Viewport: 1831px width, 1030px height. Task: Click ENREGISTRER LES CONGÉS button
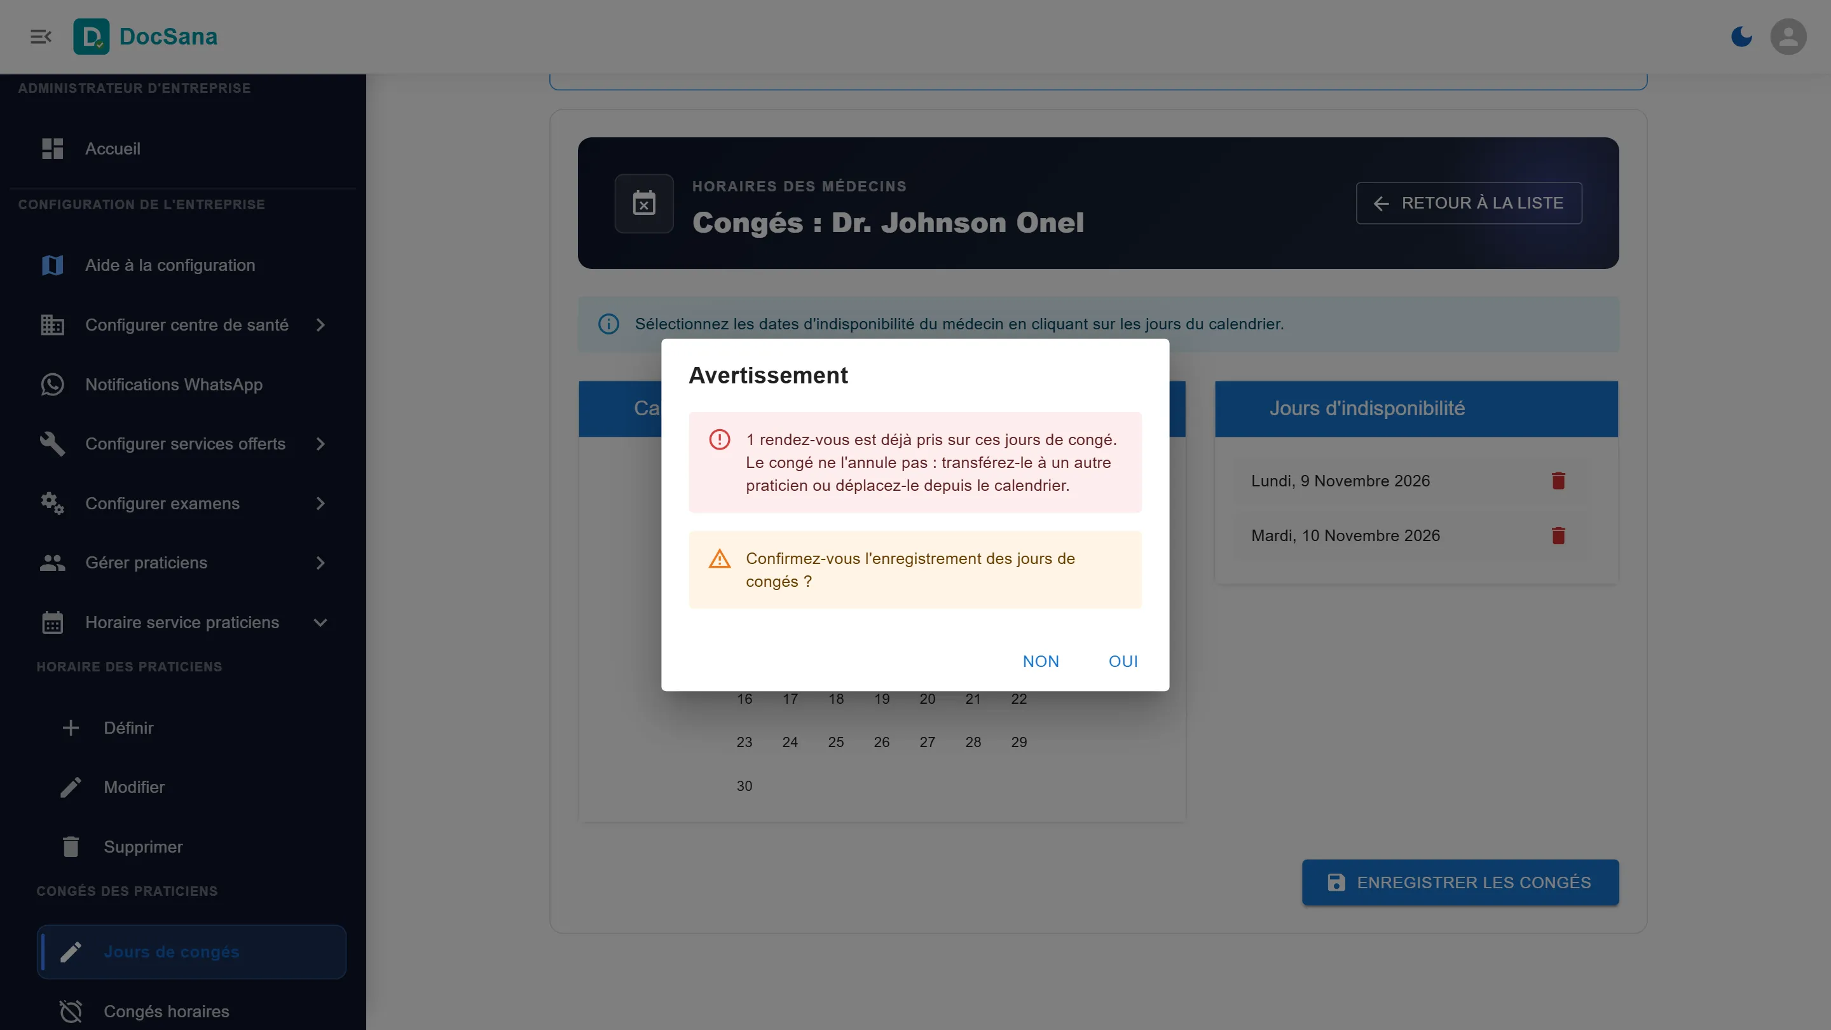1460,882
